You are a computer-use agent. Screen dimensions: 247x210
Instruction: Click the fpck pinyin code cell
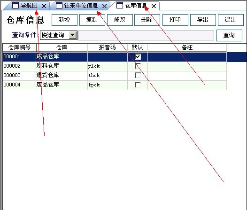tap(108, 85)
